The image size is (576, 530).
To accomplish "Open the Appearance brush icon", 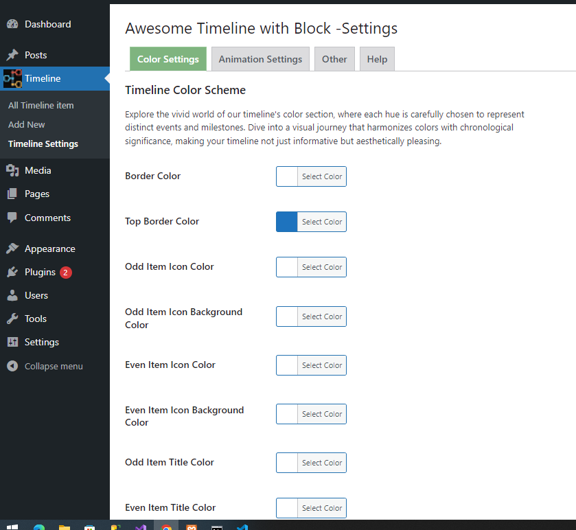I will pos(12,249).
